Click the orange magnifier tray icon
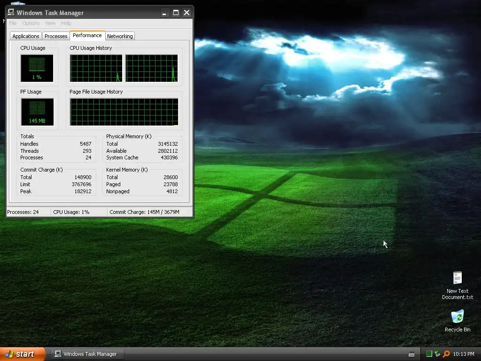The height and width of the screenshot is (361, 481). coord(446,354)
